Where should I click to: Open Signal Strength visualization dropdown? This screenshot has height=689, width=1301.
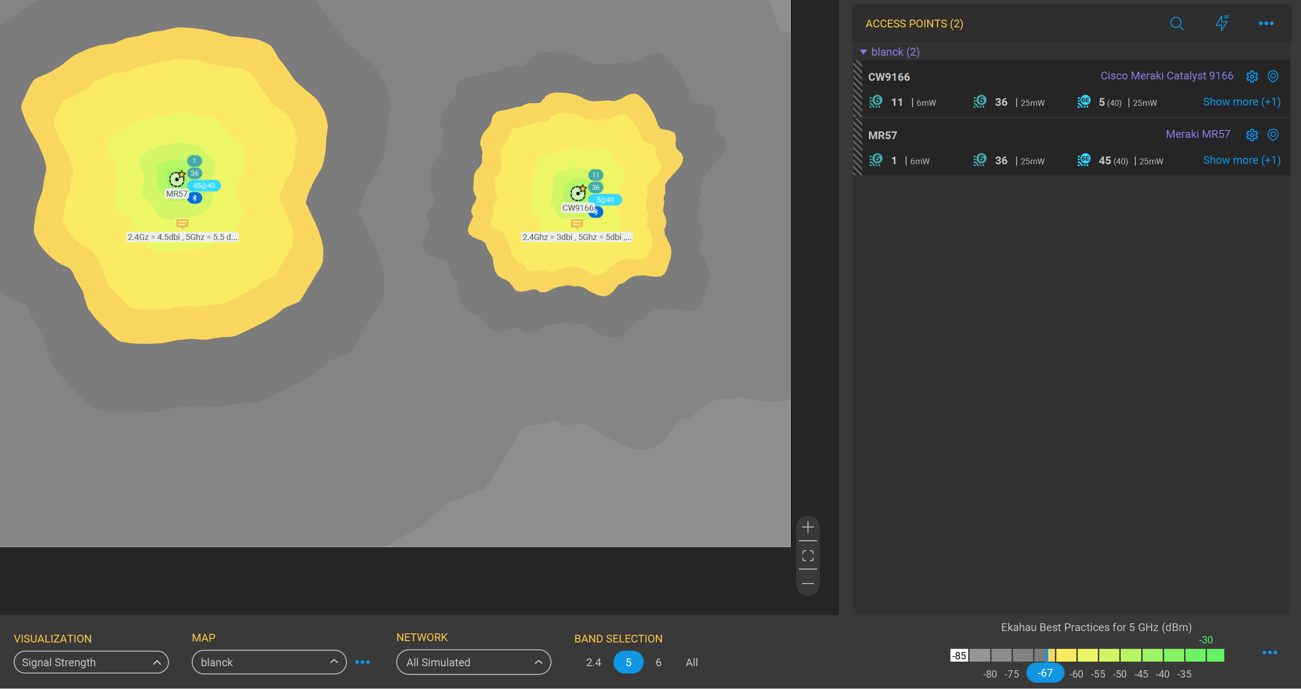(x=91, y=663)
